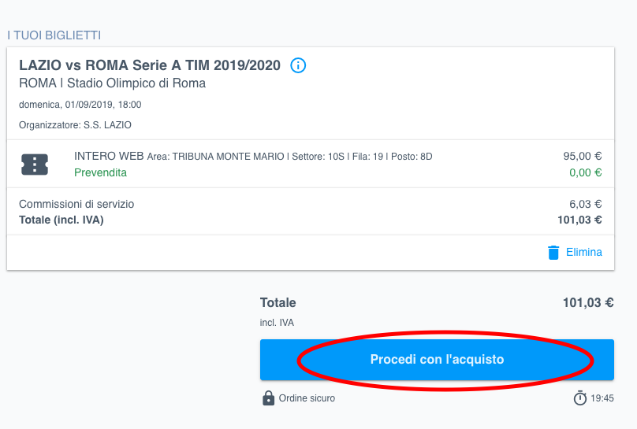
Task: Click the INTERO WEB ticket description
Action: [x=253, y=156]
